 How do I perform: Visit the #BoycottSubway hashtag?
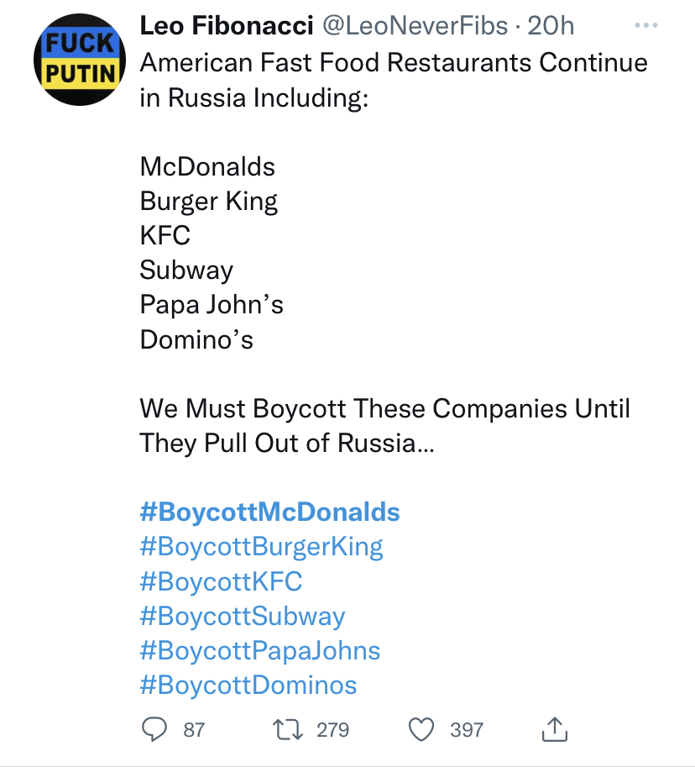[243, 617]
